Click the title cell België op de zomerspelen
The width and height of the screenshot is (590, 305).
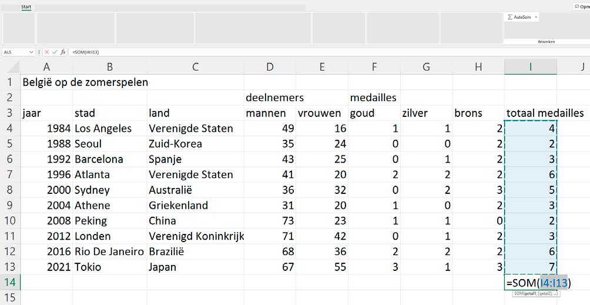click(x=85, y=83)
